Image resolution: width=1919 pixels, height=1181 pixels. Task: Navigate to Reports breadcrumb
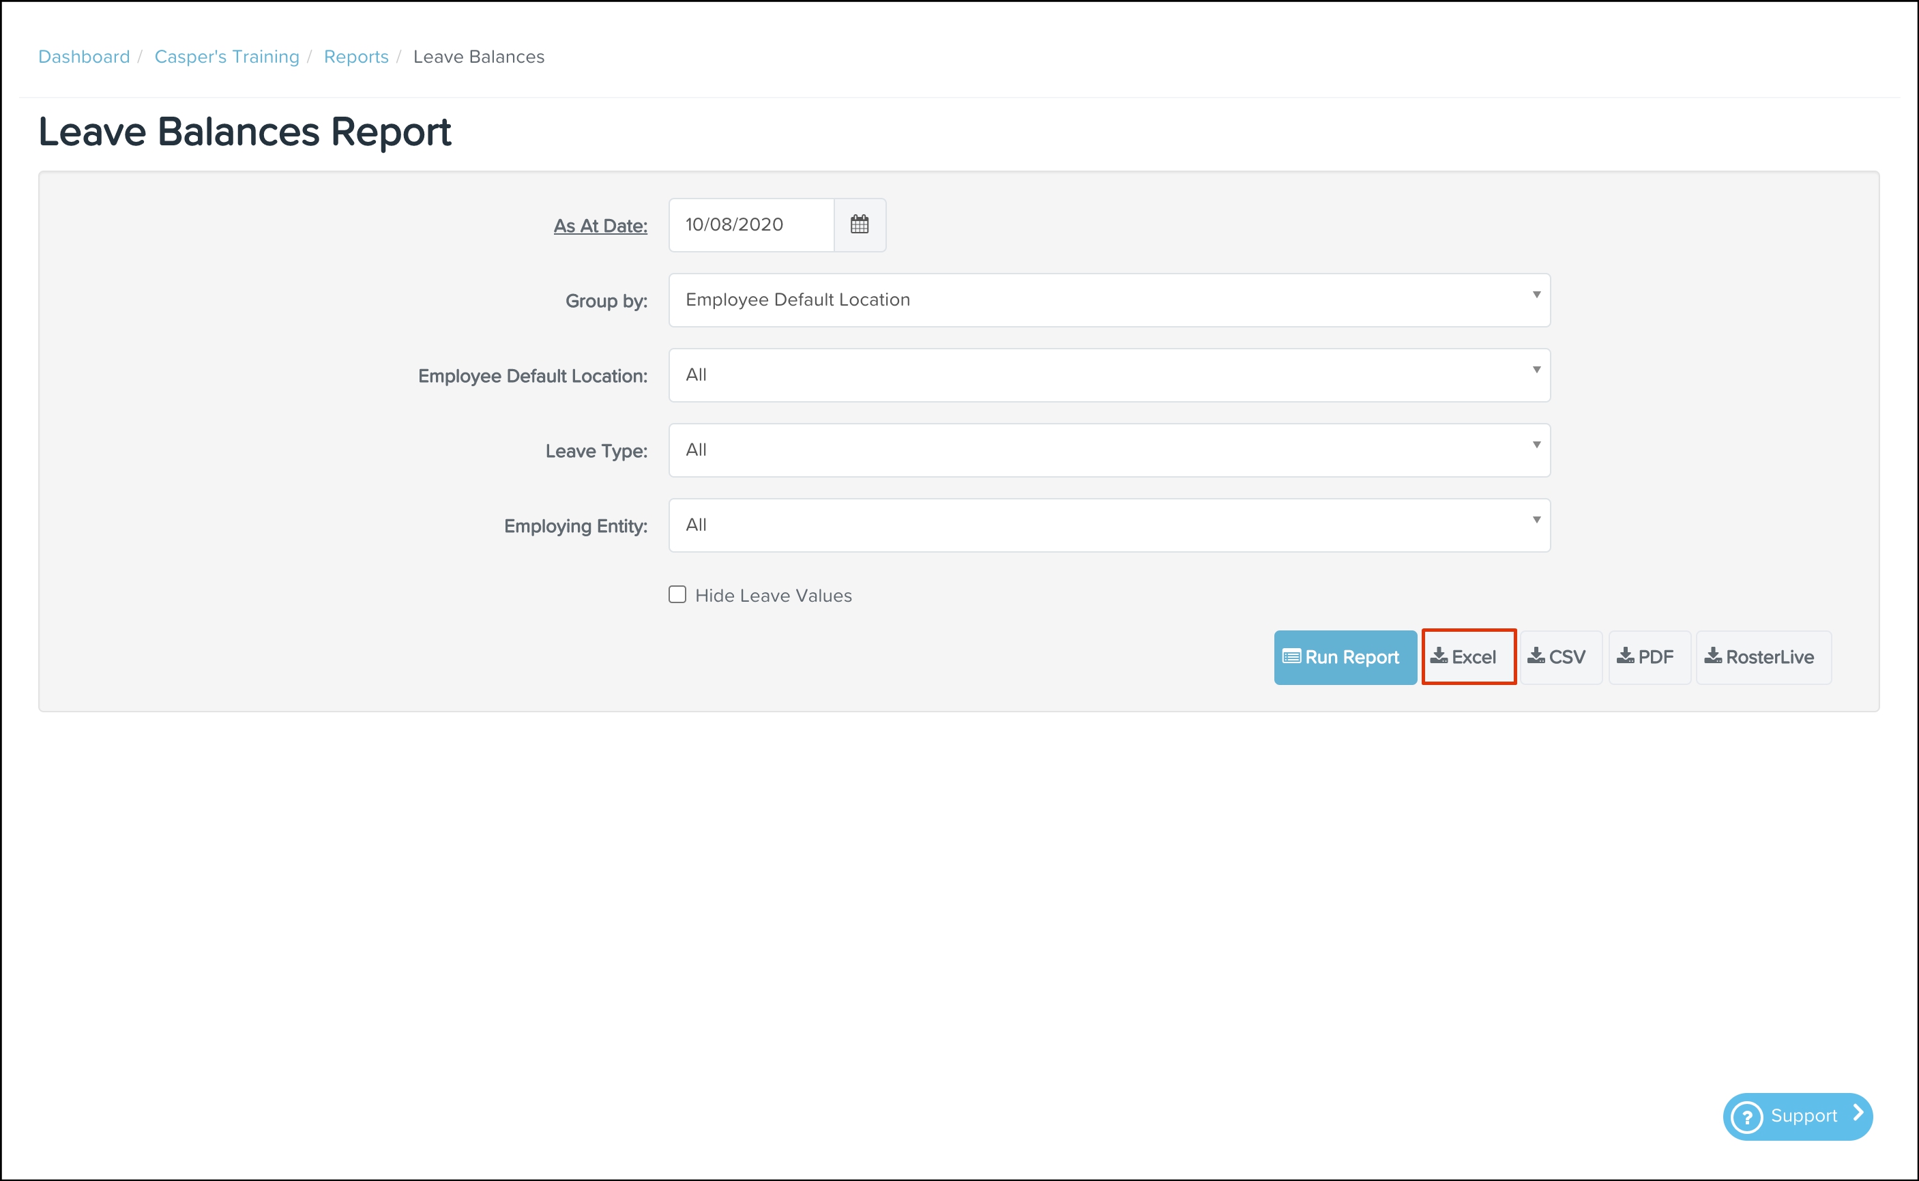[356, 57]
